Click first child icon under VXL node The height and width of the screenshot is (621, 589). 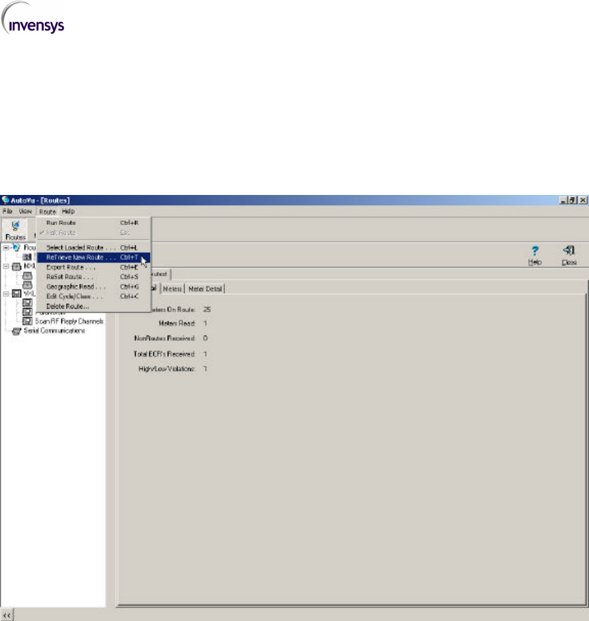tap(27, 303)
